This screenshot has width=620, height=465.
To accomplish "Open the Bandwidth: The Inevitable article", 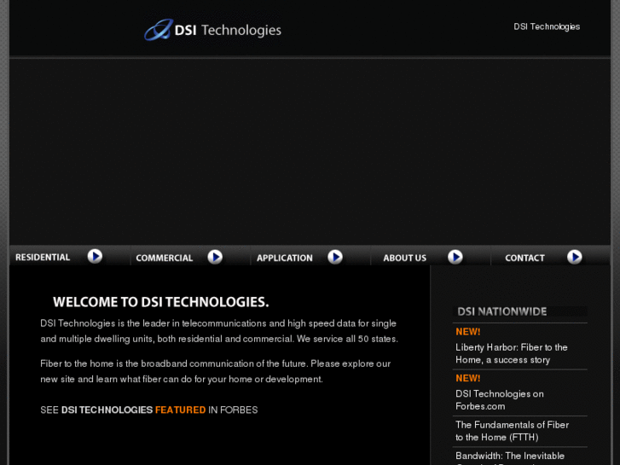I will [x=510, y=459].
